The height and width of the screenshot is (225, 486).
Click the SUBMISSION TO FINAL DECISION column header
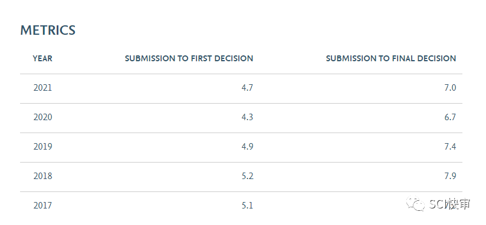tap(391, 58)
